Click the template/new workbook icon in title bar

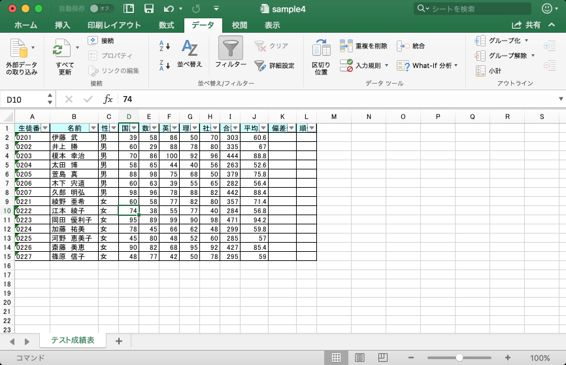[x=129, y=9]
